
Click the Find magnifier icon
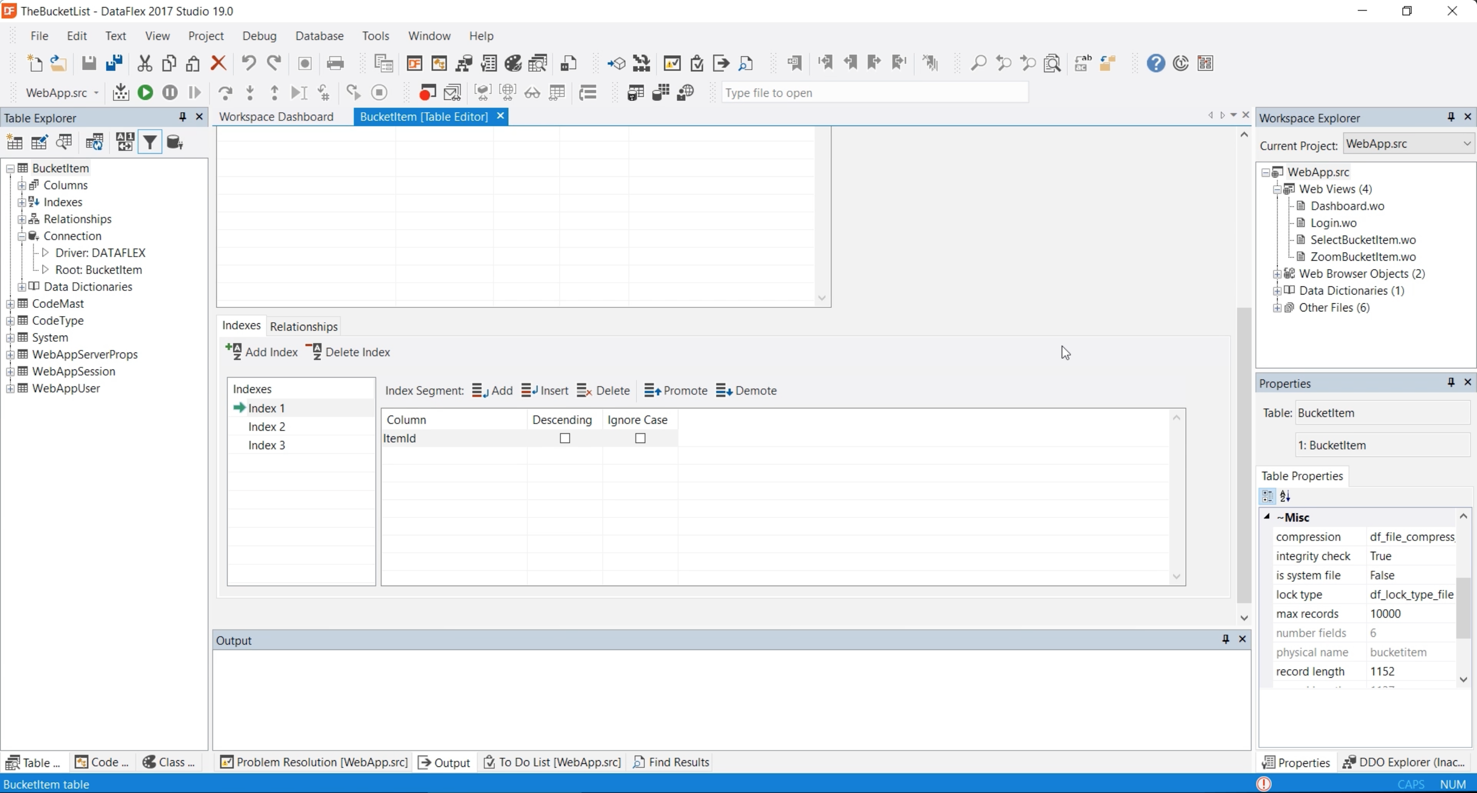pyautogui.click(x=978, y=63)
